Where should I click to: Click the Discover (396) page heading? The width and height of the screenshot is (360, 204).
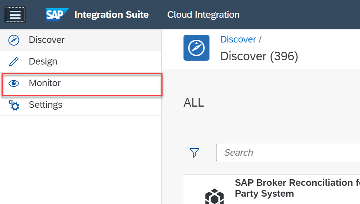click(x=259, y=56)
